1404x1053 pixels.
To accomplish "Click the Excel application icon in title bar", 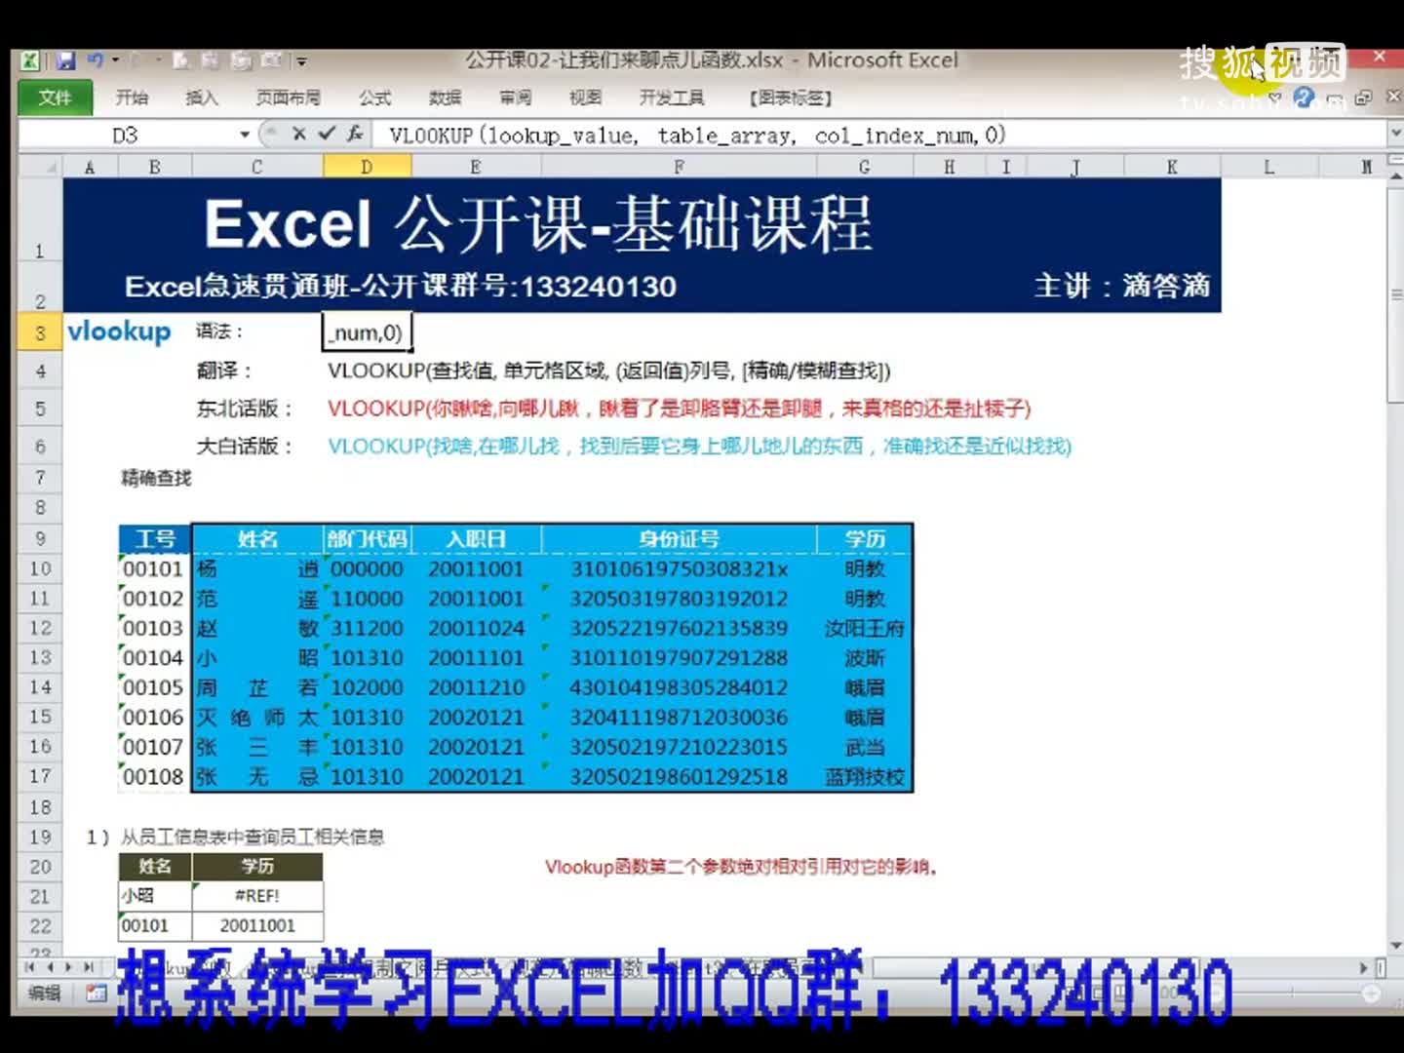I will tap(30, 60).
